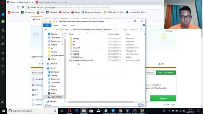Open the Home ribbon tab in File Explorer
The height and width of the screenshot is (114, 203).
(56, 25)
